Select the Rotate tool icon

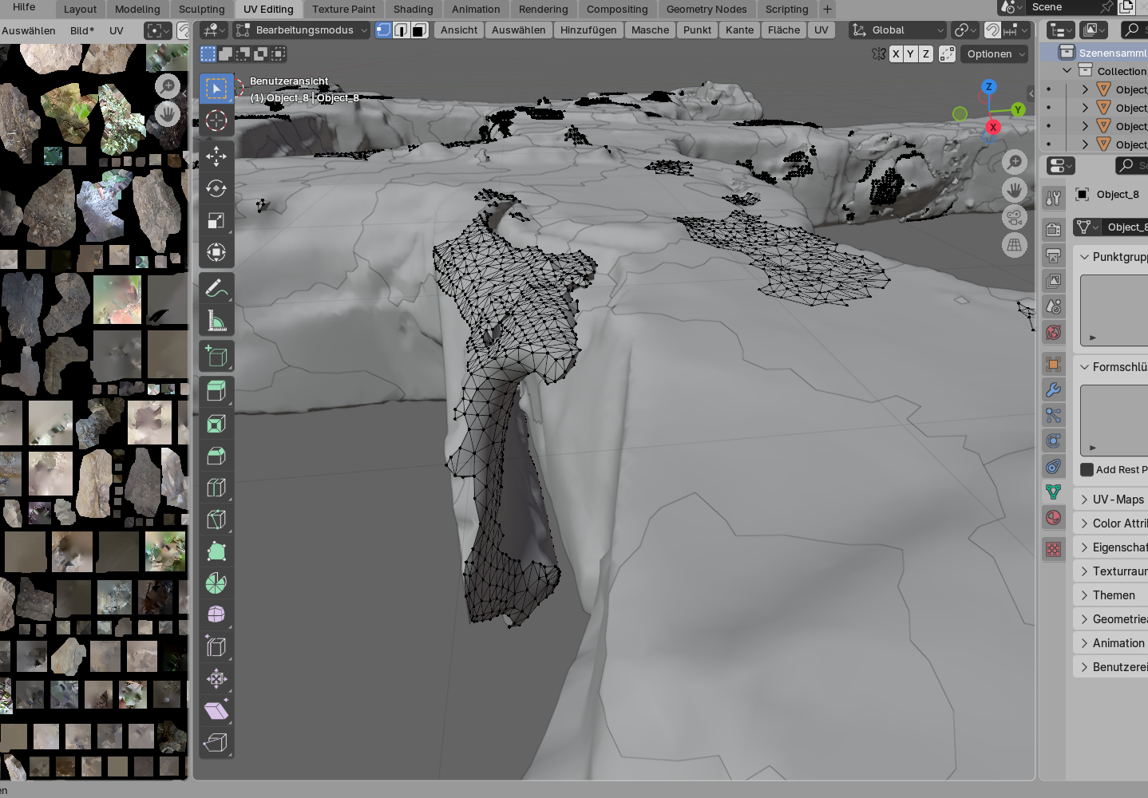[216, 188]
